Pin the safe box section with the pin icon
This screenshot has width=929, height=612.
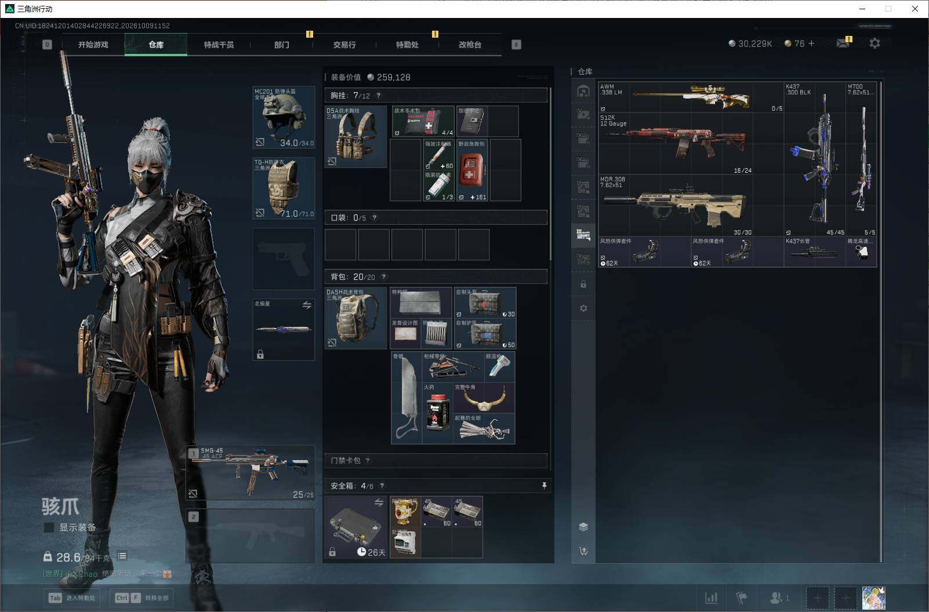pos(544,486)
